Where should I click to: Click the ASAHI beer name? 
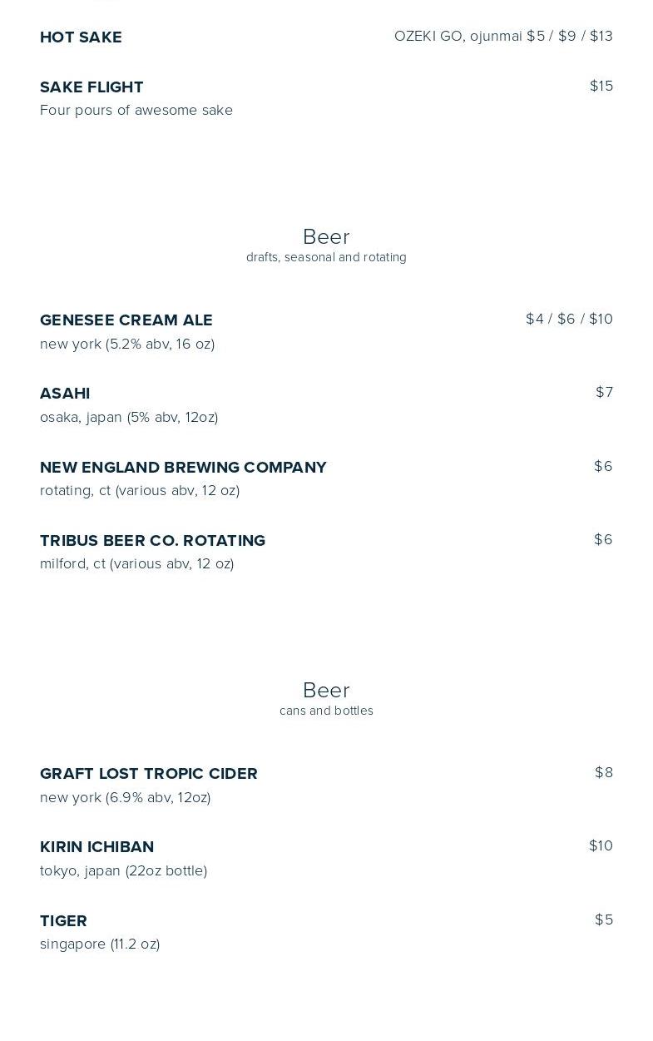point(65,394)
